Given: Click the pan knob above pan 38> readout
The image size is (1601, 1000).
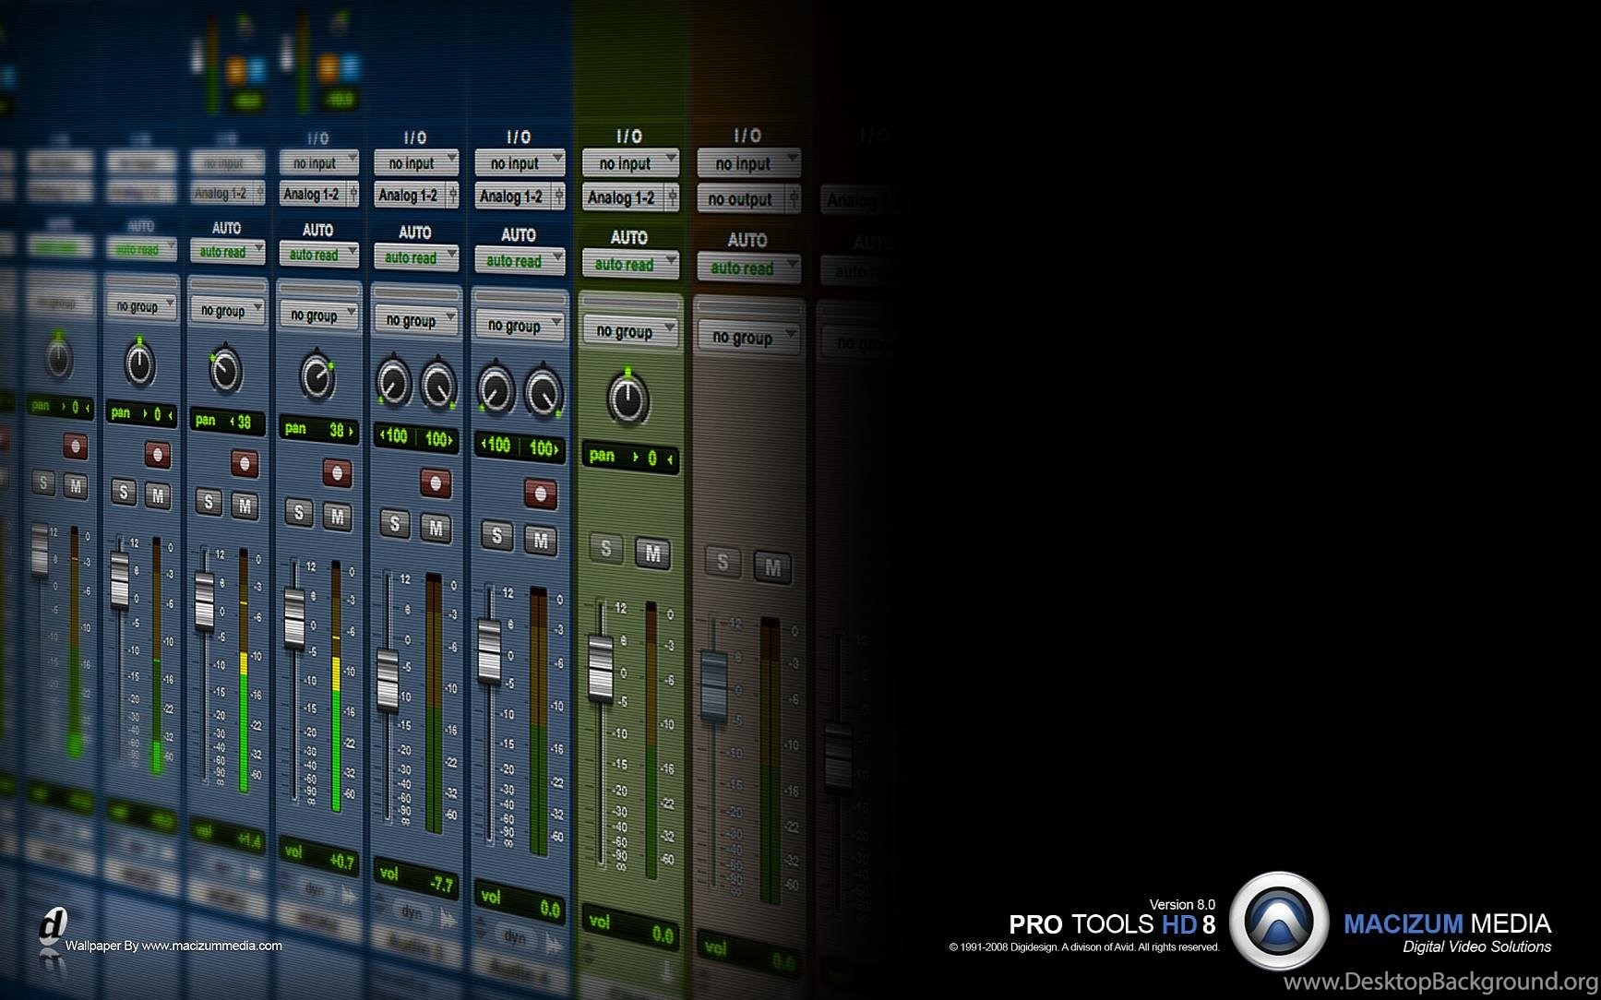Looking at the screenshot, I should (317, 376).
